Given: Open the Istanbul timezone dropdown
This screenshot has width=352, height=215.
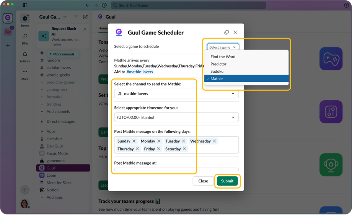Looking at the screenshot, I should 176,117.
